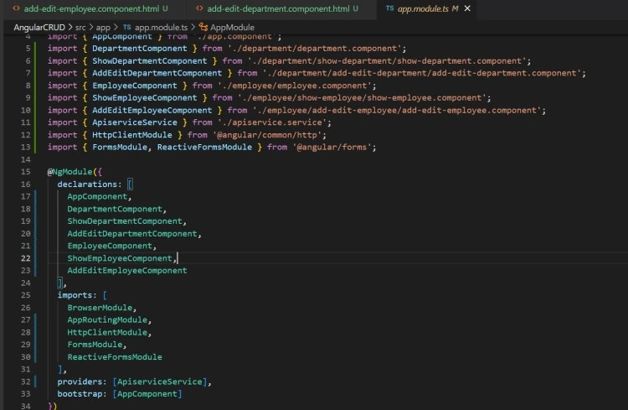
Task: Click BrowserModule in imports array
Action: [x=100, y=308]
